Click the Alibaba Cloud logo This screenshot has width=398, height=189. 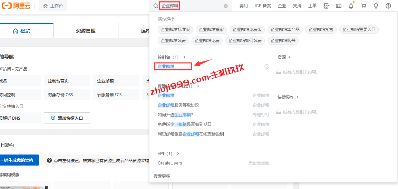[16, 6]
